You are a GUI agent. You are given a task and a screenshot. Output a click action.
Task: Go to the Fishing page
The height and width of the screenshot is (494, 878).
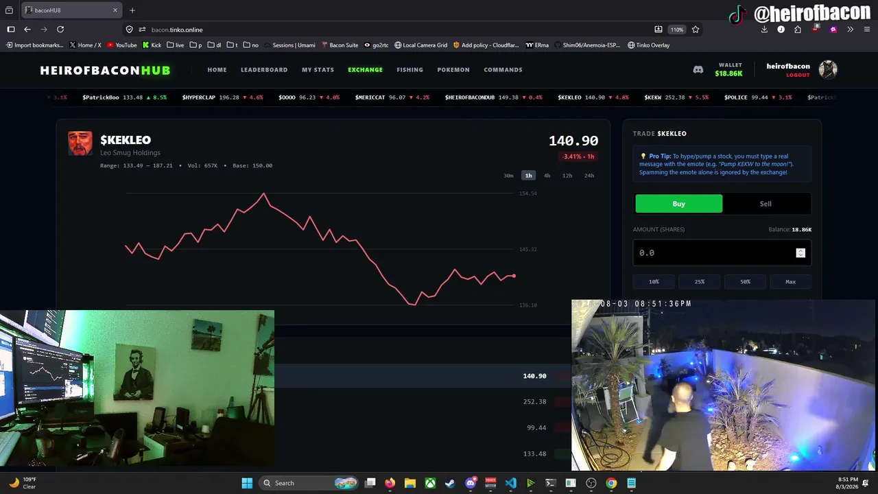coord(410,70)
